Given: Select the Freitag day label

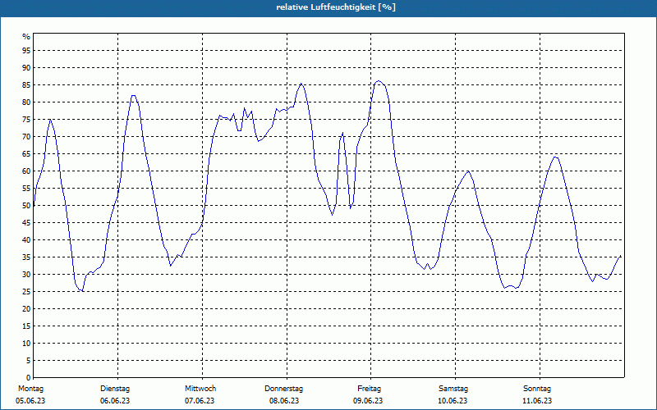Looking at the screenshot, I should click(369, 389).
